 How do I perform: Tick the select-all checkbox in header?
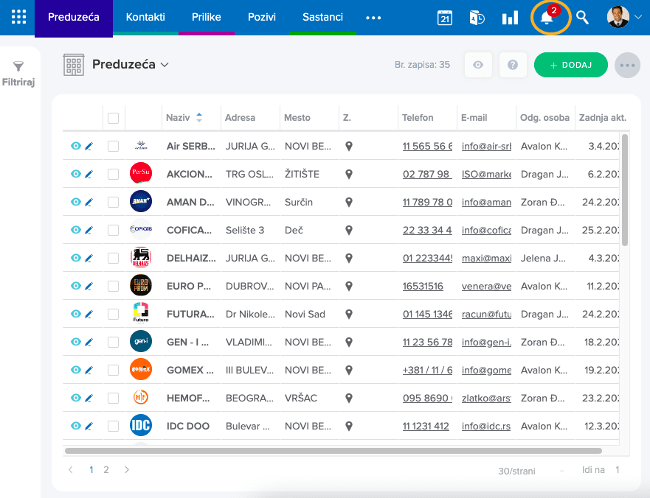pyautogui.click(x=113, y=118)
